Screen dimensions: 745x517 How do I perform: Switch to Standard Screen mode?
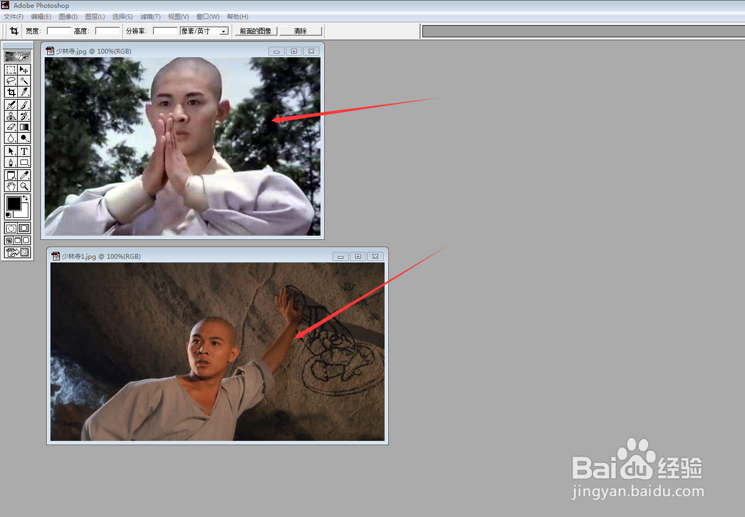(x=9, y=240)
